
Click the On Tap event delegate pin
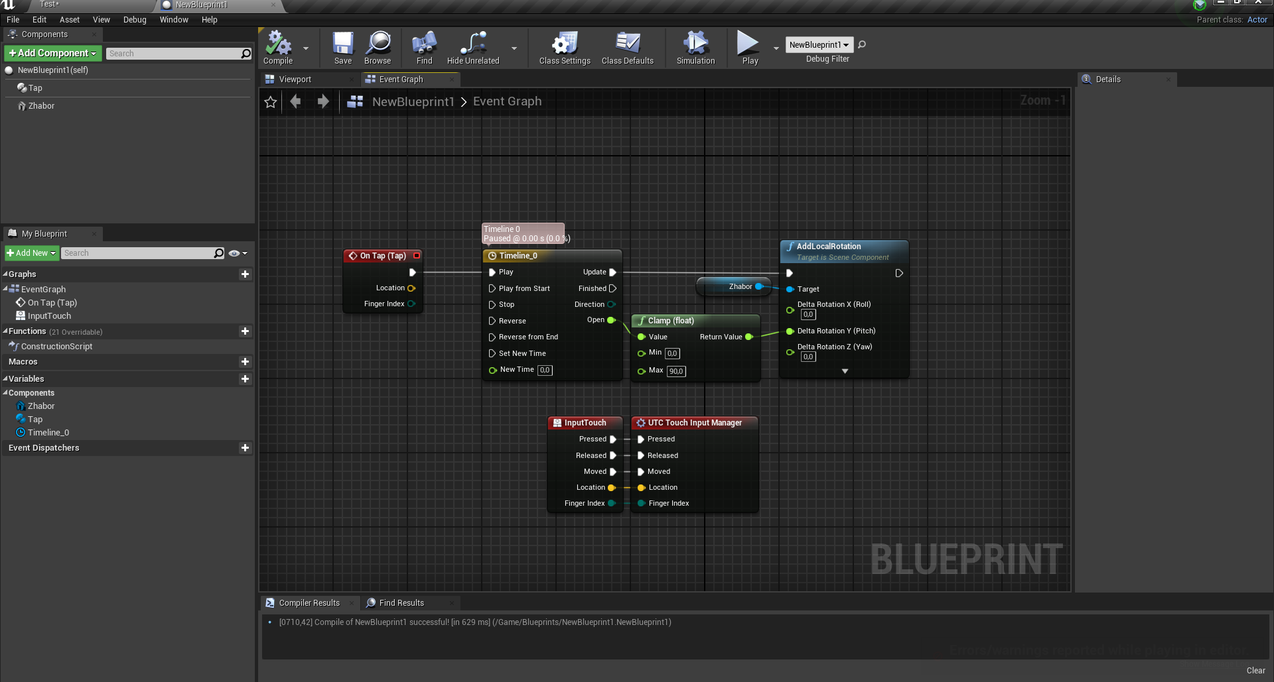pos(417,256)
